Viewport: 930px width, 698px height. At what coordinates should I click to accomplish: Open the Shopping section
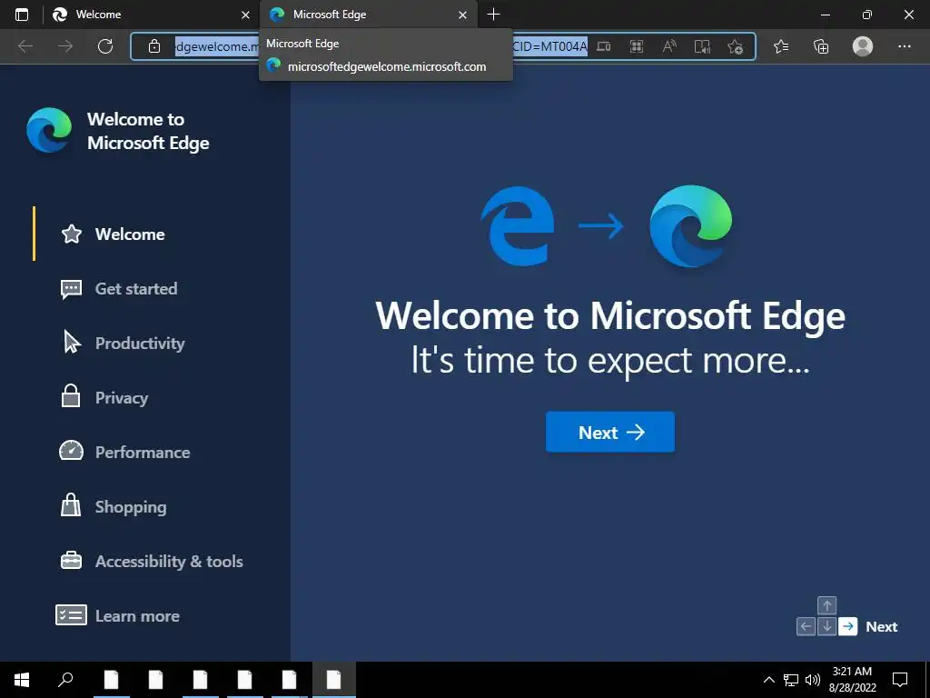pyautogui.click(x=131, y=507)
